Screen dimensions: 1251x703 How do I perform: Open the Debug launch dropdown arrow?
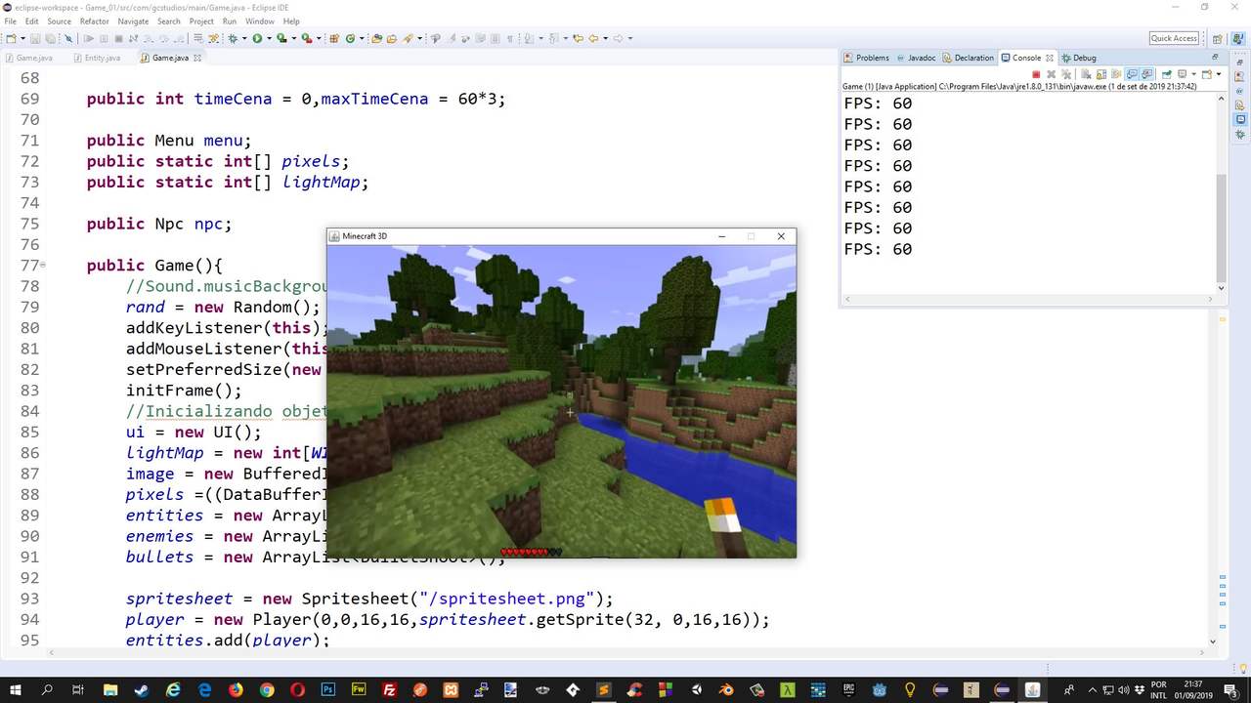coord(244,39)
